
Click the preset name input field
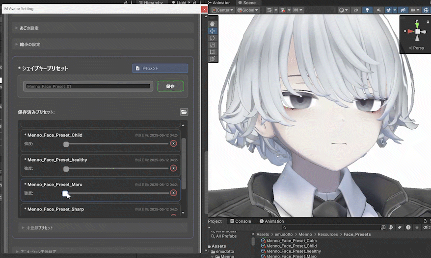[x=88, y=86]
